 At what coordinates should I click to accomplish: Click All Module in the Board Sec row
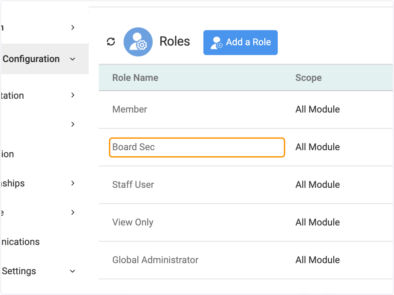[317, 147]
